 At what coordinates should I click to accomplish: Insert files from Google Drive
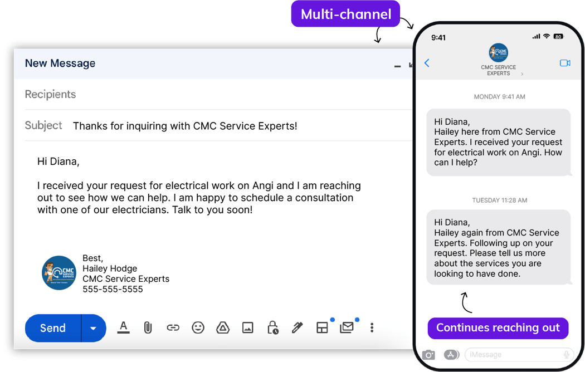[x=223, y=328]
